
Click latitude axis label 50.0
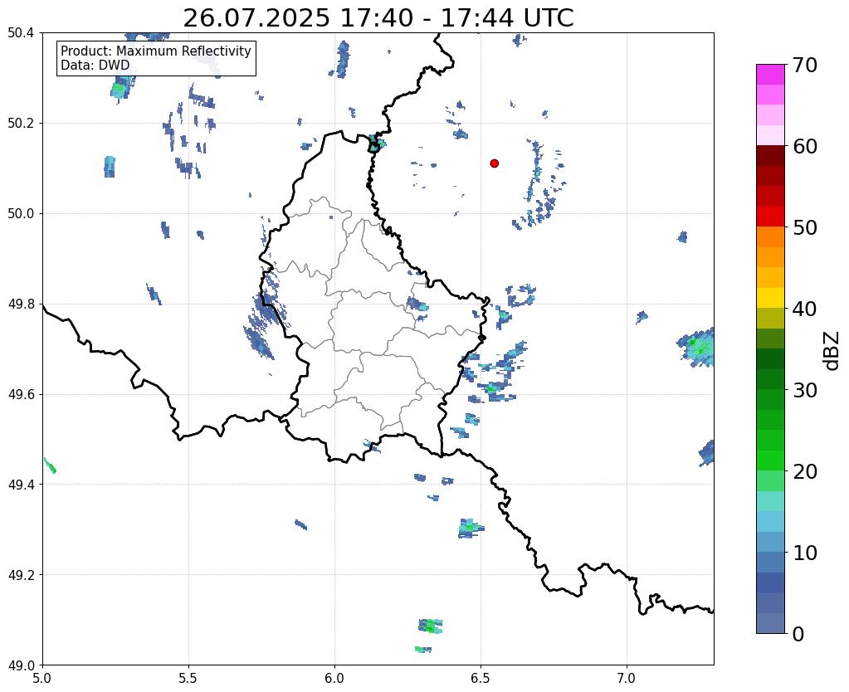coord(21,213)
